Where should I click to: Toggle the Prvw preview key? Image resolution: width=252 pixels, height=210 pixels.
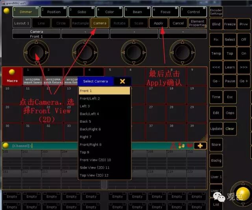tap(244, 24)
